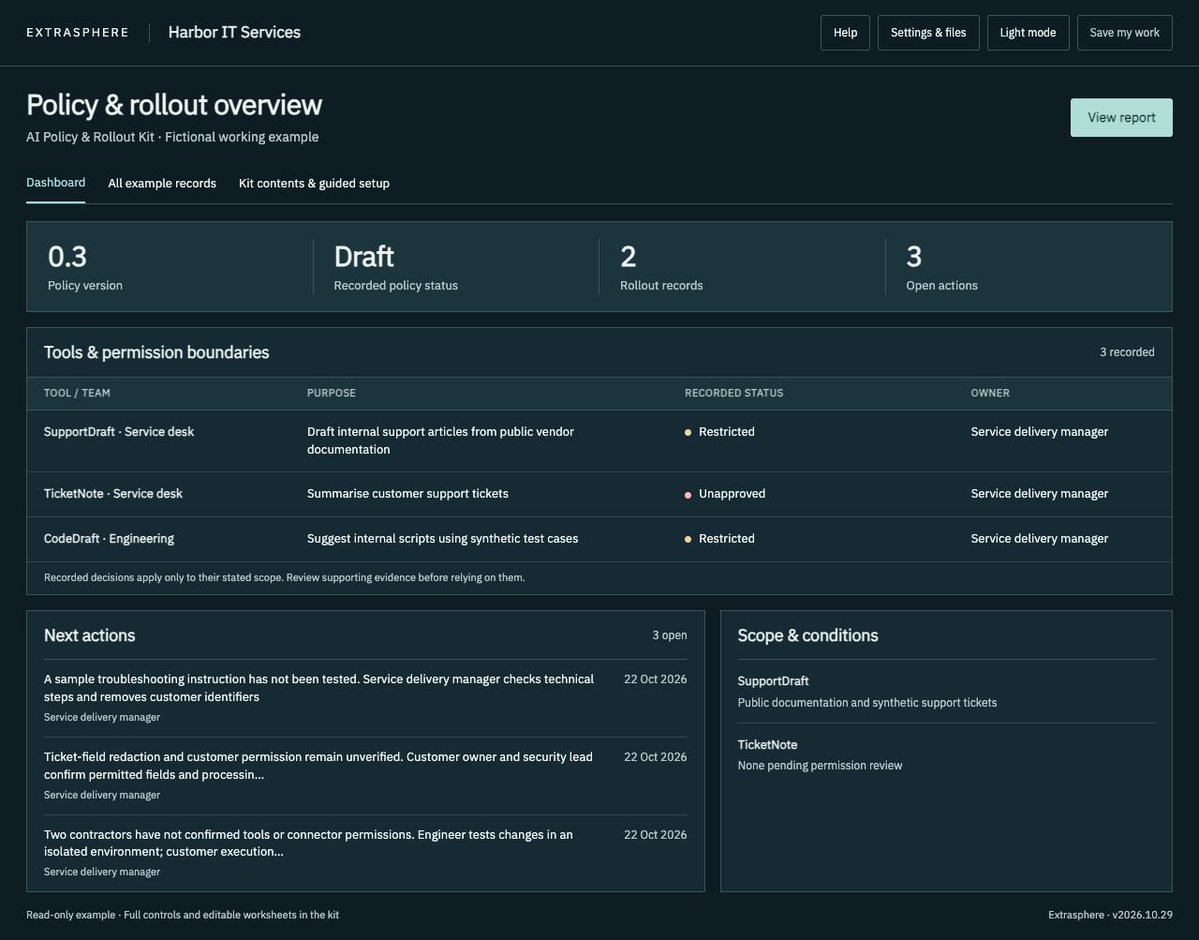
Task: Click the Owner column header
Action: [990, 394]
